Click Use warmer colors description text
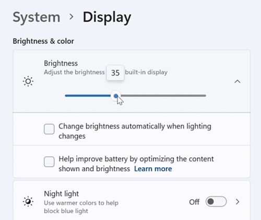This screenshot has width=261, height=220. pos(81,207)
